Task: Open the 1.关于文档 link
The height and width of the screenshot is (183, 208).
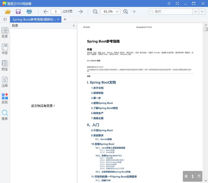Action: pos(97,88)
